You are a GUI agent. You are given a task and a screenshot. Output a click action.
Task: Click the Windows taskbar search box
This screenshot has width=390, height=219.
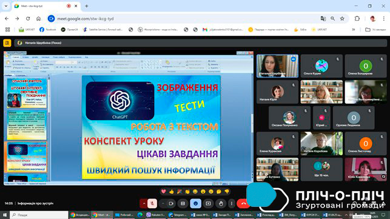tap(39, 215)
